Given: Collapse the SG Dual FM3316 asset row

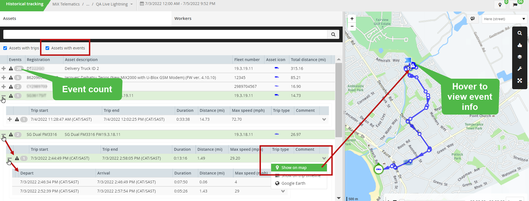Looking at the screenshot, I should [x=4, y=134].
